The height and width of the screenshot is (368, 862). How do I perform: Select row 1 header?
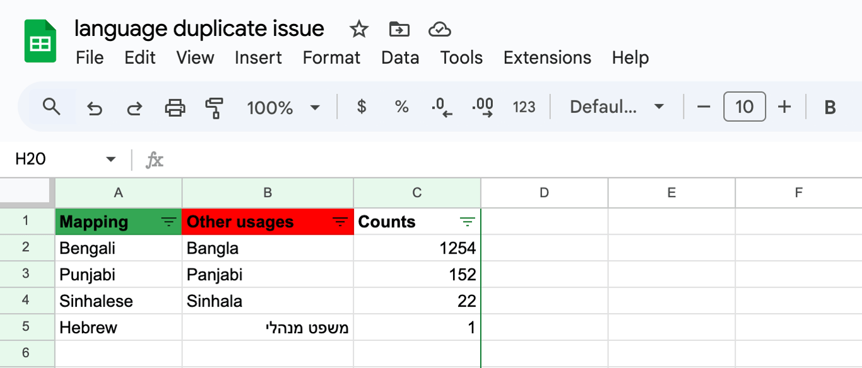click(x=26, y=222)
